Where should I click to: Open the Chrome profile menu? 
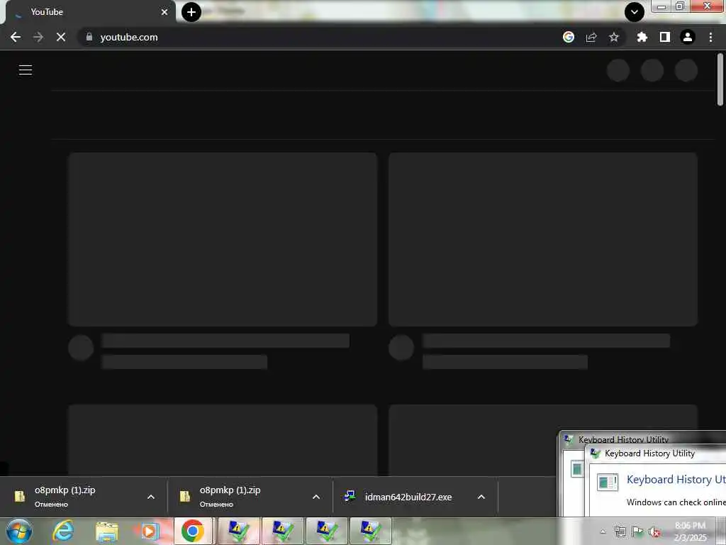coord(688,37)
